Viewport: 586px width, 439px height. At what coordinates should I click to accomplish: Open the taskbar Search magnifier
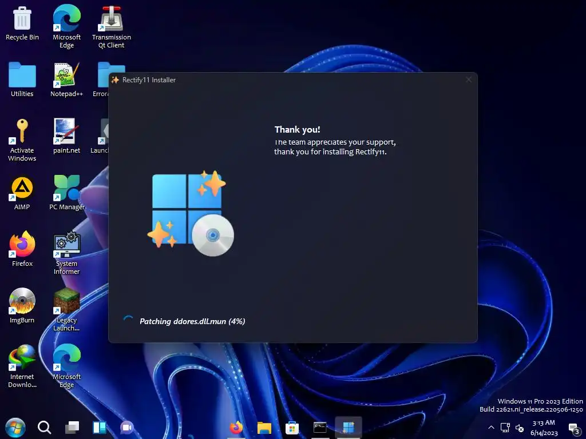point(44,427)
